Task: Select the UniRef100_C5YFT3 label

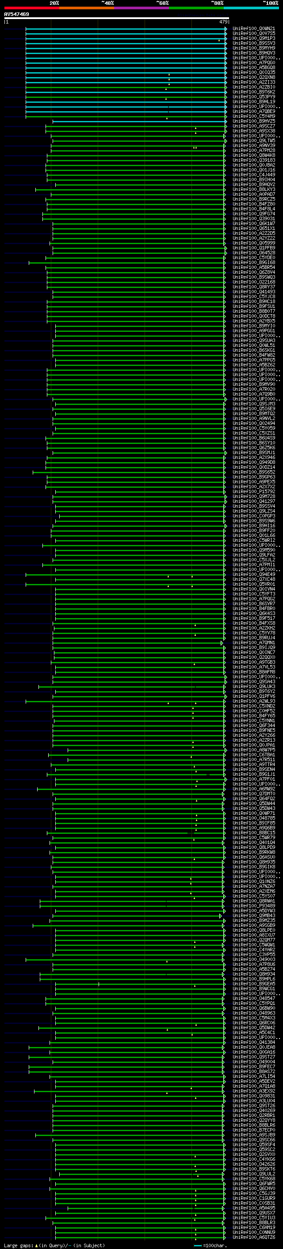Action: (253, 594)
